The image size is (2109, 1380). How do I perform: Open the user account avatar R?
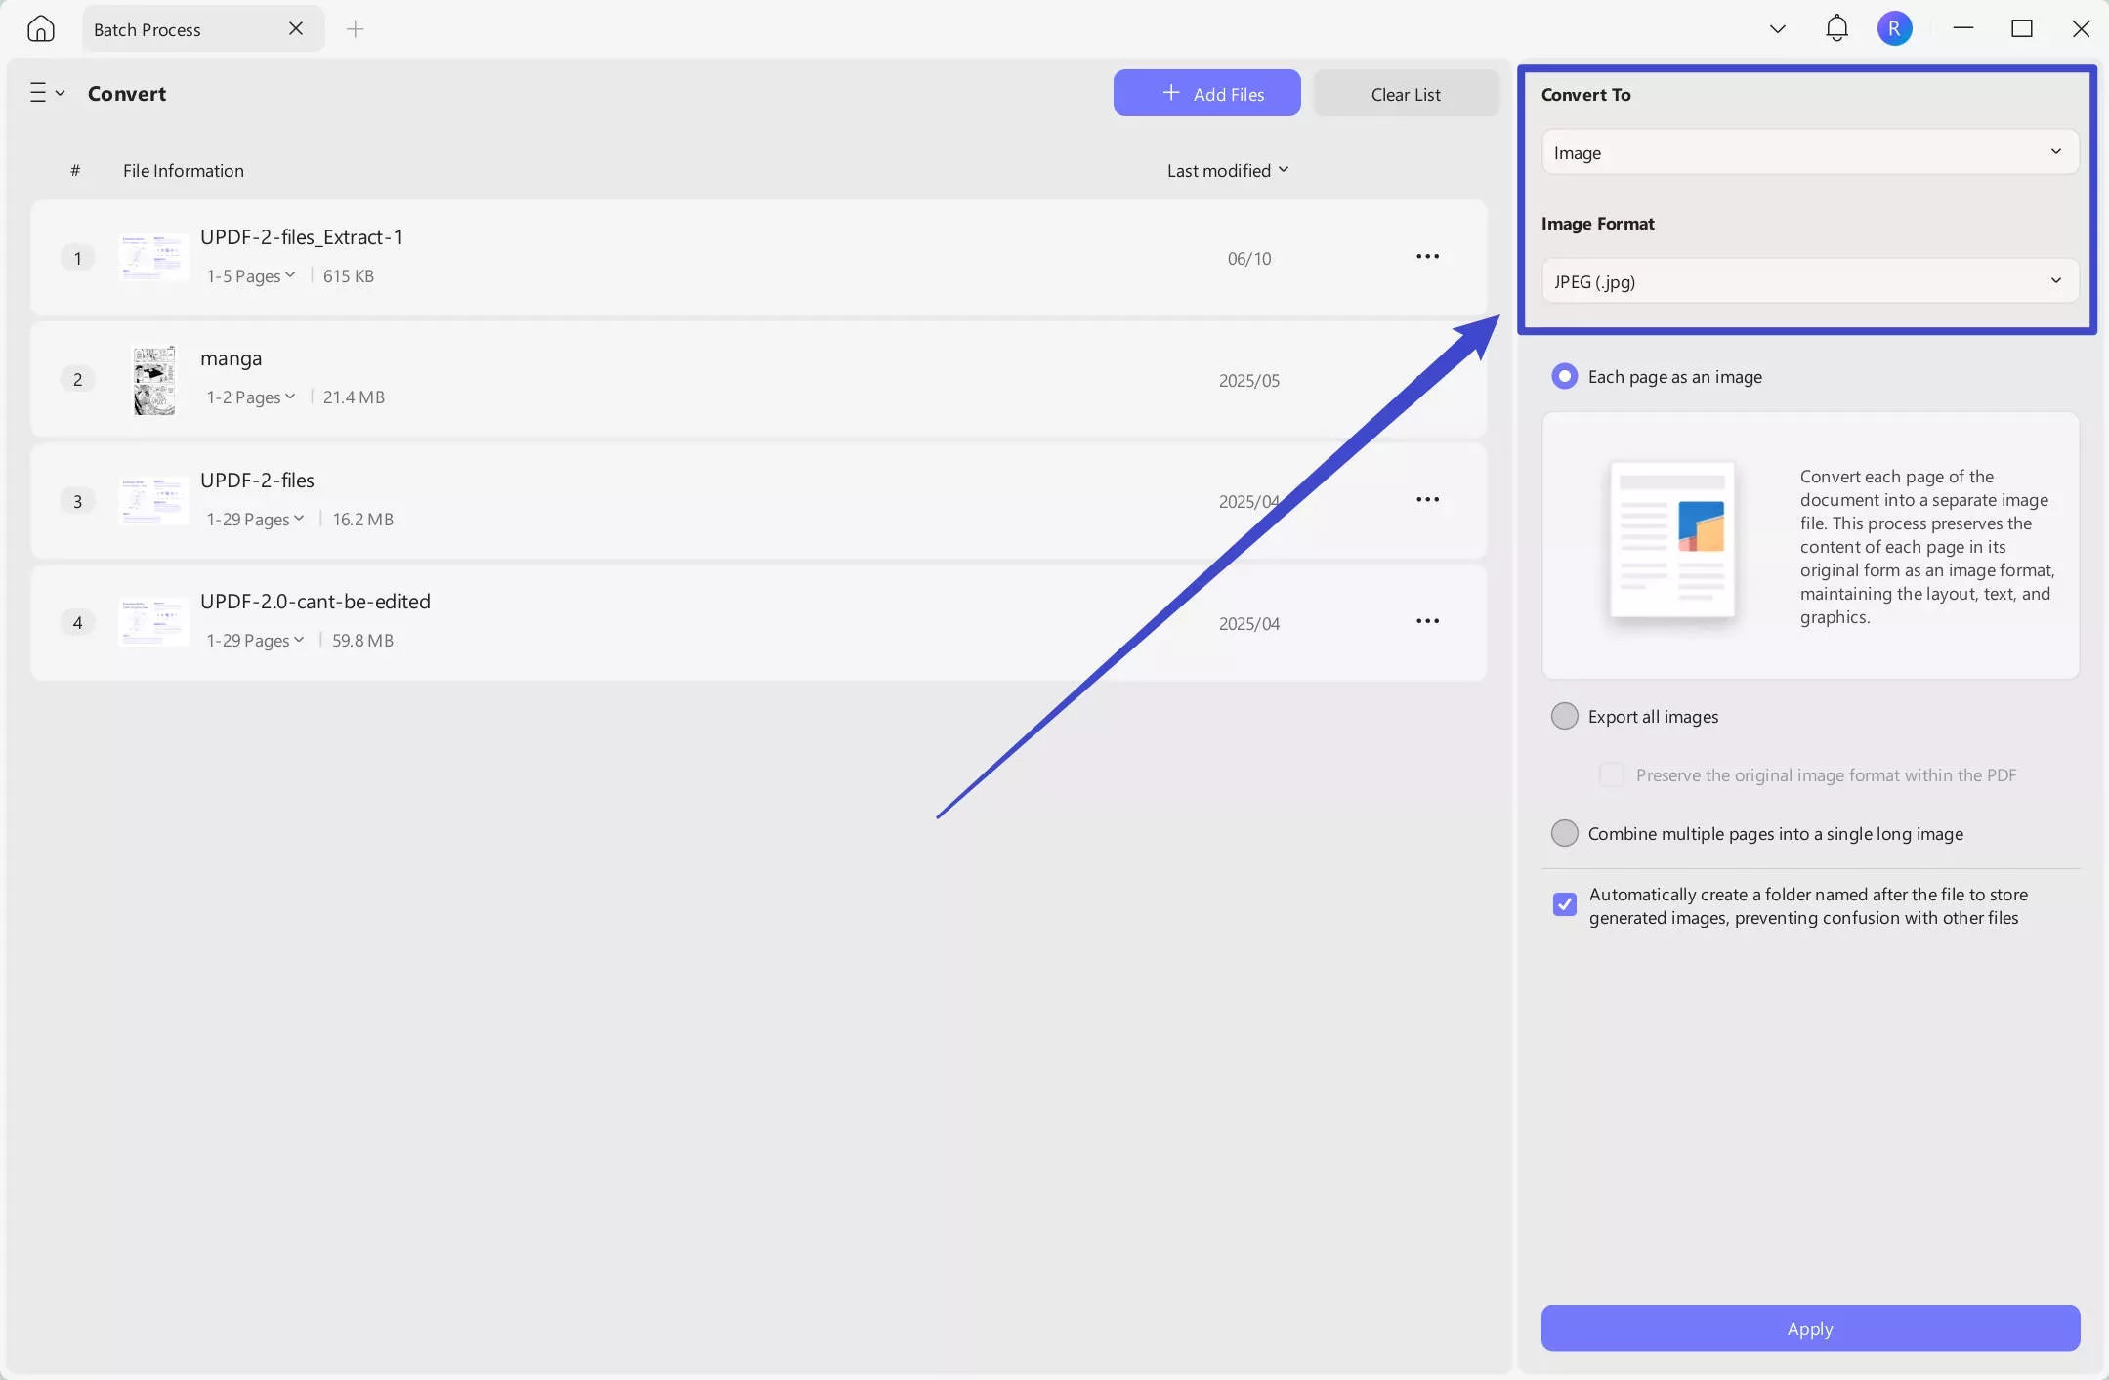[x=1894, y=28]
